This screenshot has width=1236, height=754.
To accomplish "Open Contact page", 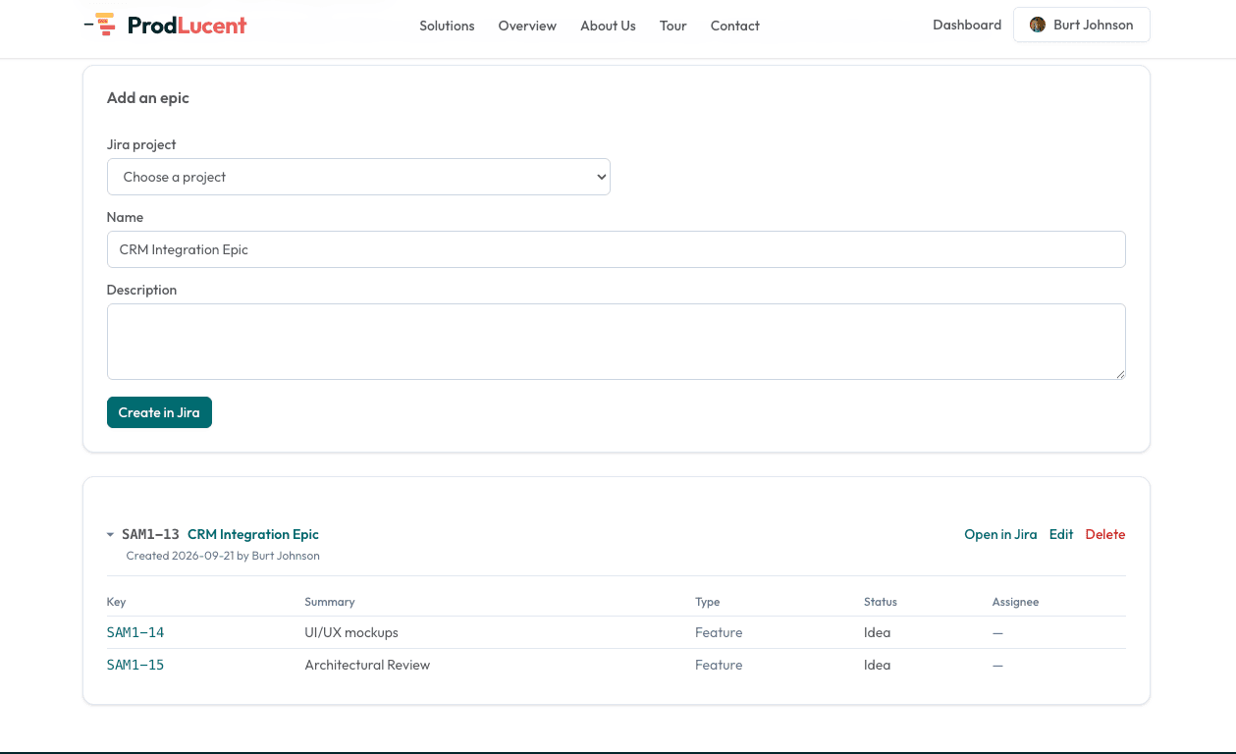I will [735, 26].
